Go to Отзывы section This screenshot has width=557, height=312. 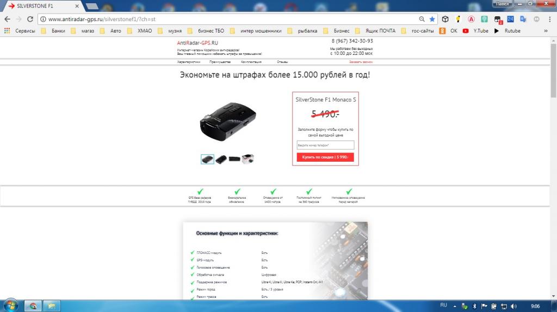tap(282, 62)
